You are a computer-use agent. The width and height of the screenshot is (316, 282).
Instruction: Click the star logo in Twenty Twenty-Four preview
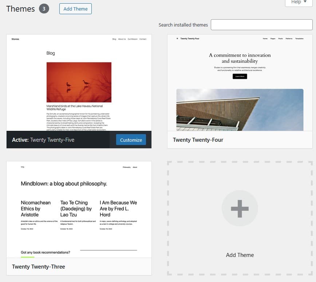point(177,39)
